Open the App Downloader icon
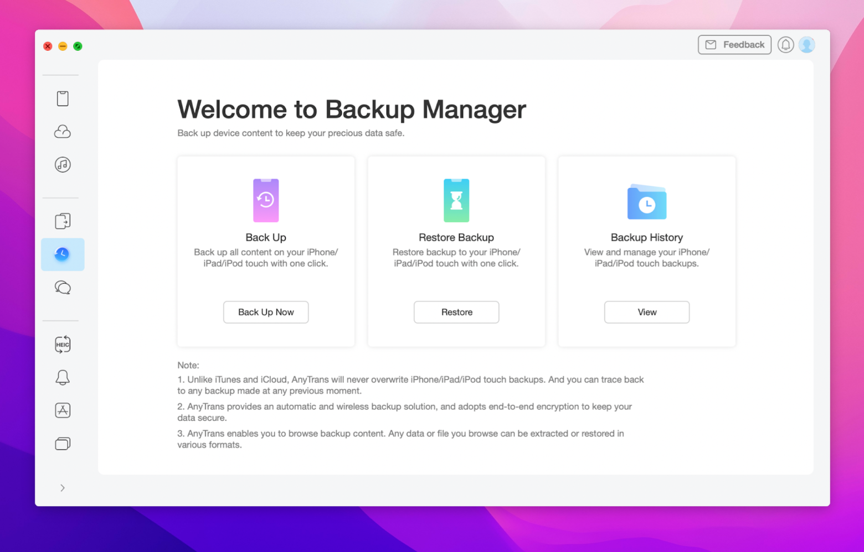 pos(63,410)
